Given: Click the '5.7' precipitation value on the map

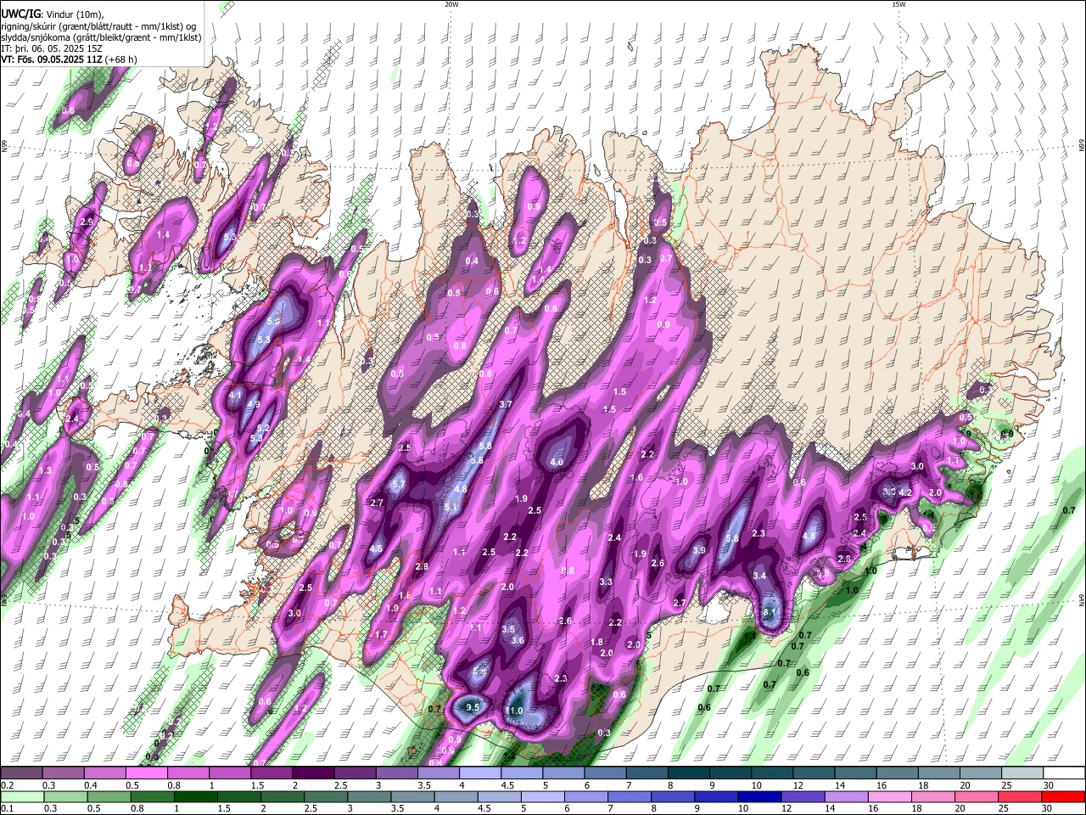Looking at the screenshot, I should click(400, 484).
